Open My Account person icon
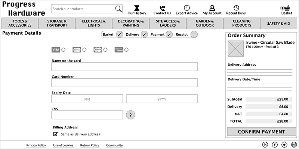This screenshot has width=299, height=149. click(212, 8)
